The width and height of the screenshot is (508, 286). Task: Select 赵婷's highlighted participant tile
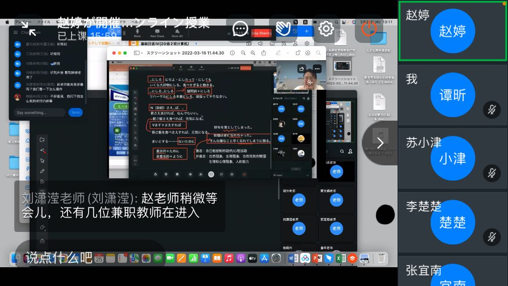pyautogui.click(x=453, y=31)
